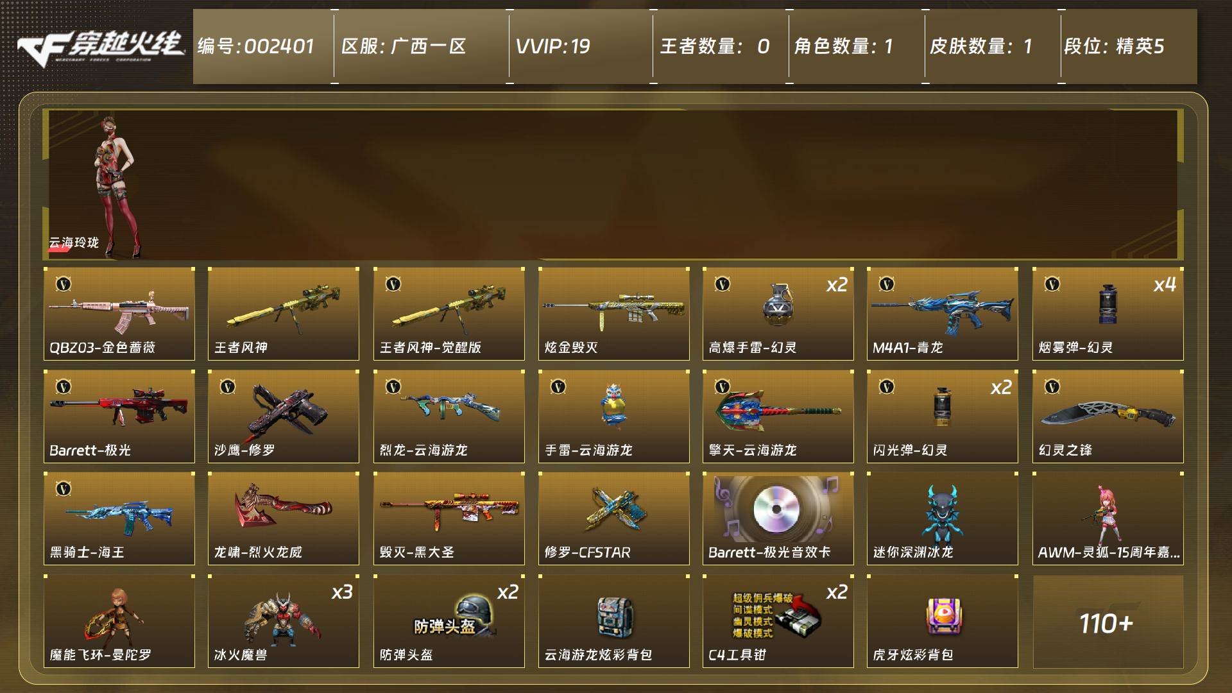Click the 云海游龙炫彩背包 backpack item

(x=613, y=621)
